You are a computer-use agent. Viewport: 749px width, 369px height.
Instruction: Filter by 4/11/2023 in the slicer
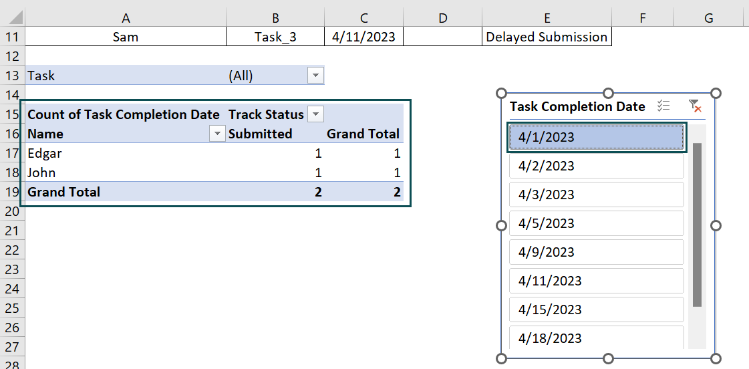[x=597, y=281]
